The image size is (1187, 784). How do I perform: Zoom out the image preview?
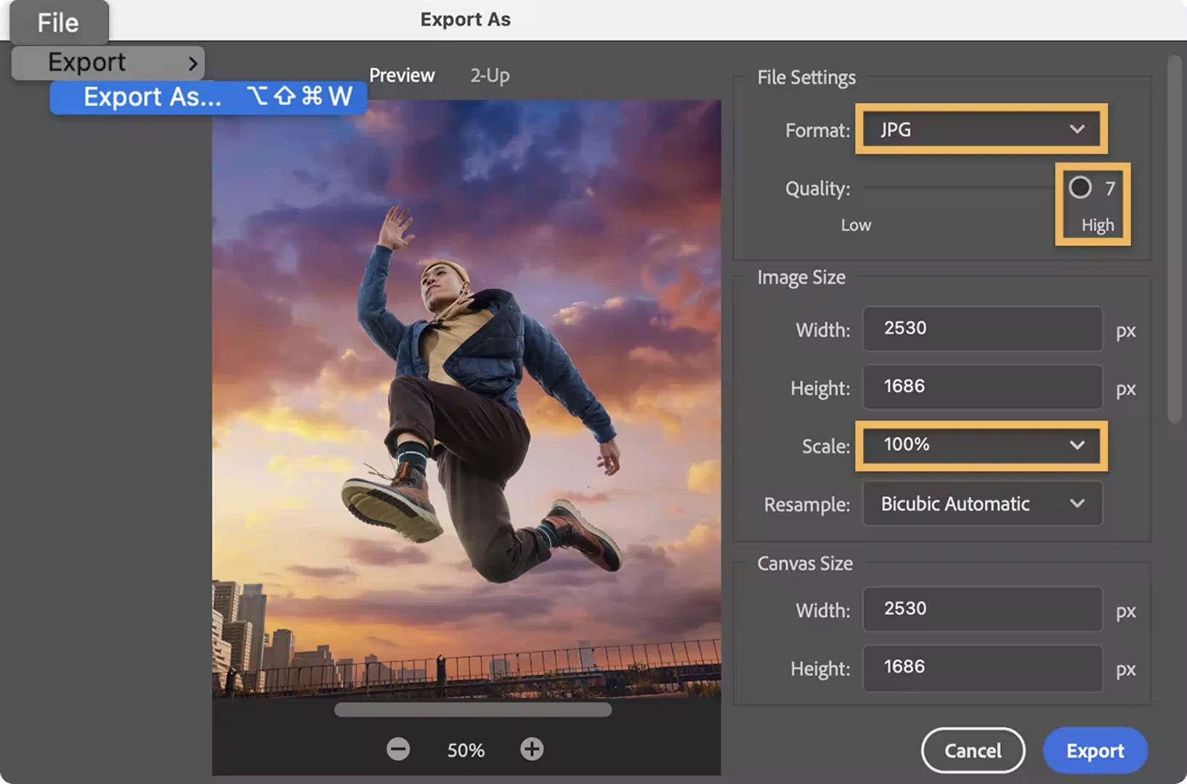point(398,749)
